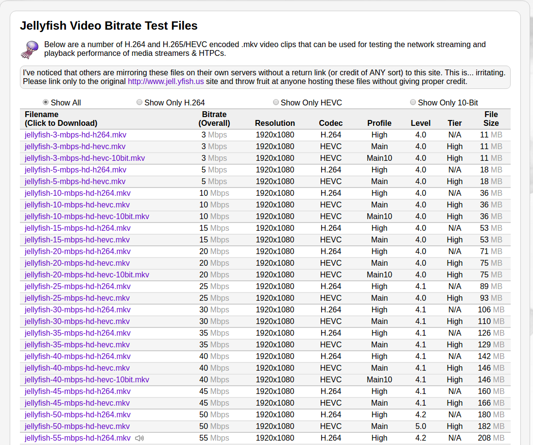The height and width of the screenshot is (445, 533).
Task: Download jellyfish-30-mbps-hd-h264.mkv
Action: [78, 310]
